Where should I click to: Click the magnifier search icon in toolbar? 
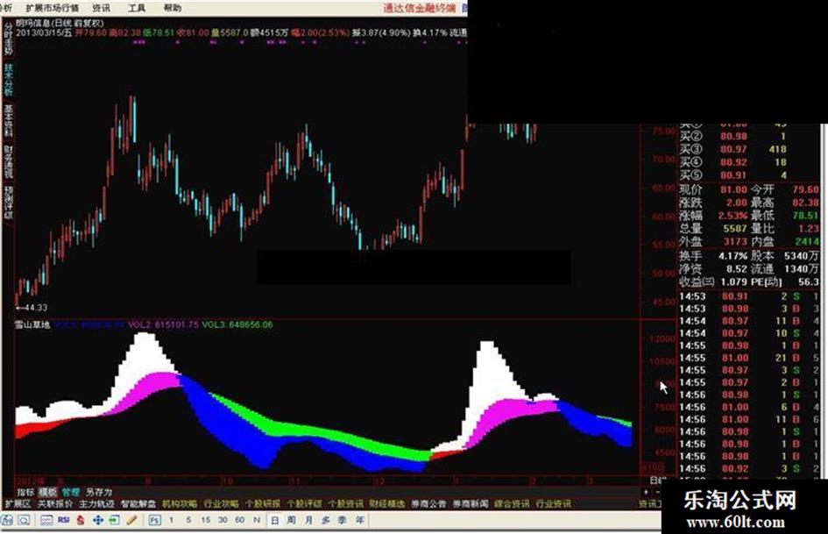pyautogui.click(x=24, y=520)
